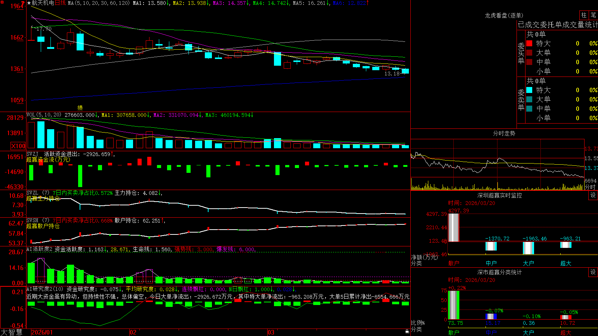Viewport: 598px width, 336px height.
Task: Switch to 柱 bar view
Action: point(584,15)
